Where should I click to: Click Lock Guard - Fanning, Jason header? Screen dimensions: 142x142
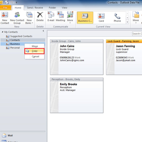[124, 41]
